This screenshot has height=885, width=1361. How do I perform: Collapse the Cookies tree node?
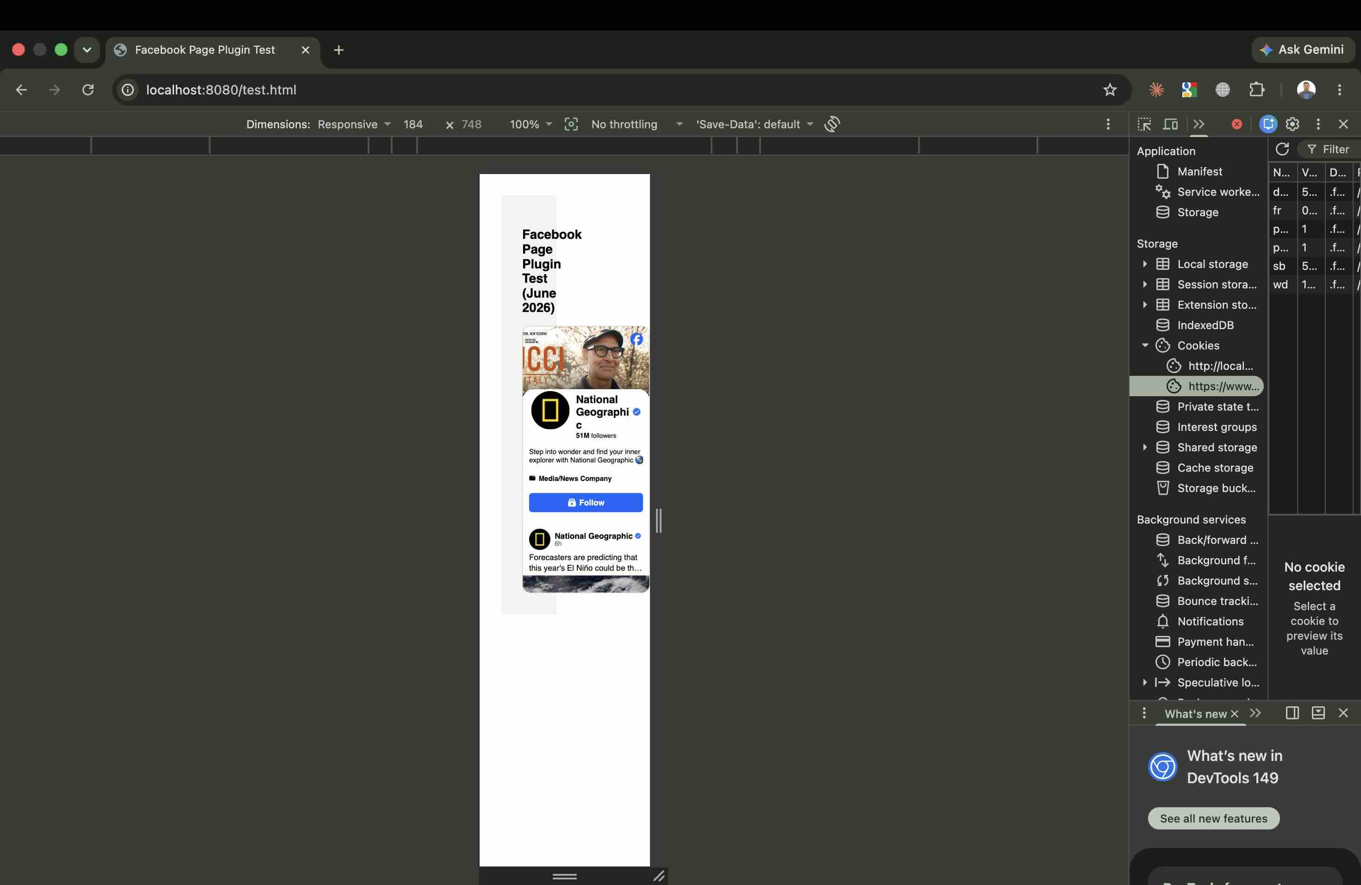click(1145, 345)
